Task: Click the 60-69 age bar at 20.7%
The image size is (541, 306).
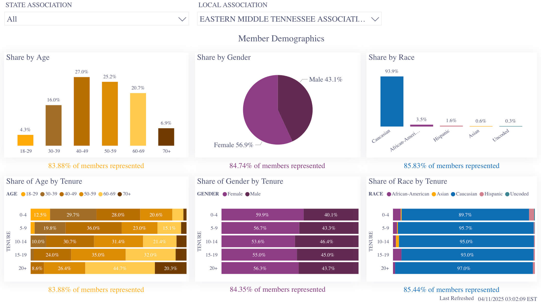Action: (x=138, y=119)
